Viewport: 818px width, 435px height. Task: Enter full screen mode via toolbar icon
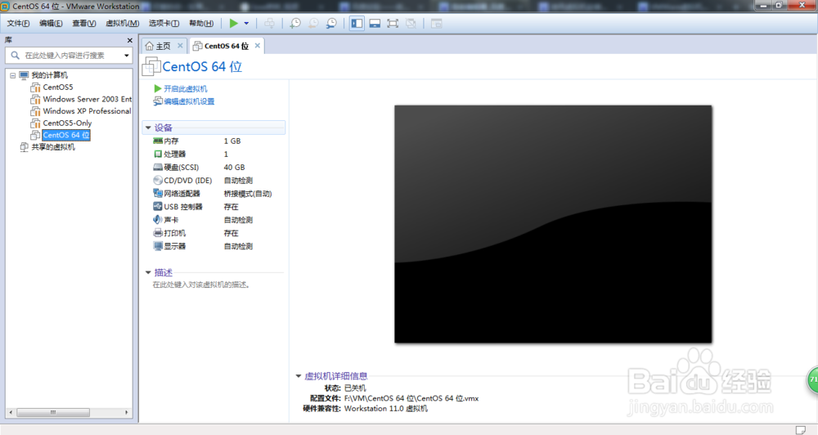[393, 23]
